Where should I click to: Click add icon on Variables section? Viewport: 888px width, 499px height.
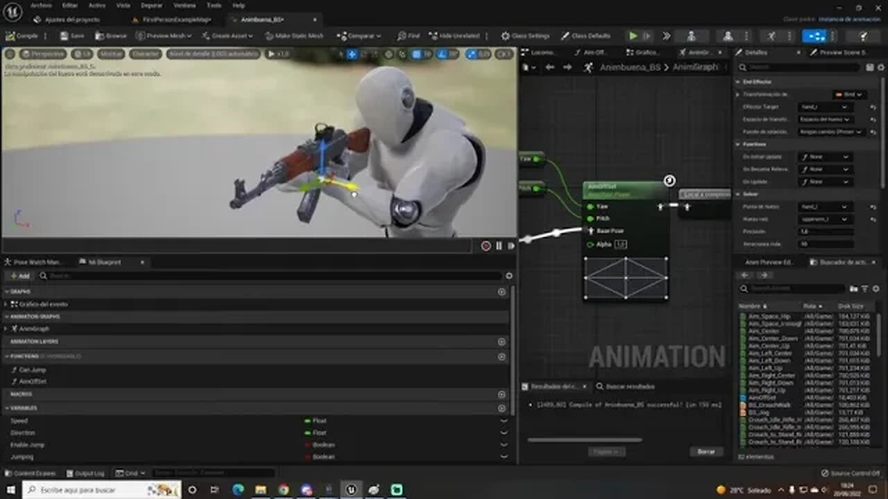502,408
